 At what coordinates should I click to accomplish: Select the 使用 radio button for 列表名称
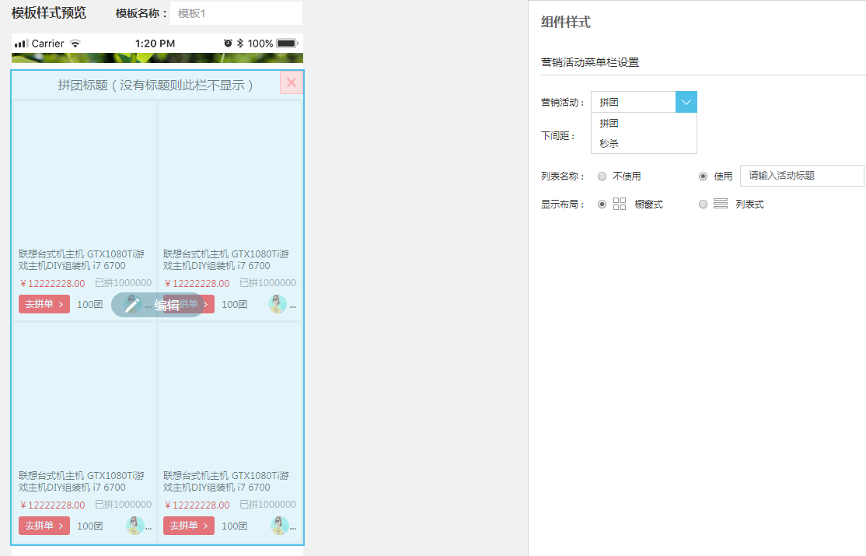[703, 177]
